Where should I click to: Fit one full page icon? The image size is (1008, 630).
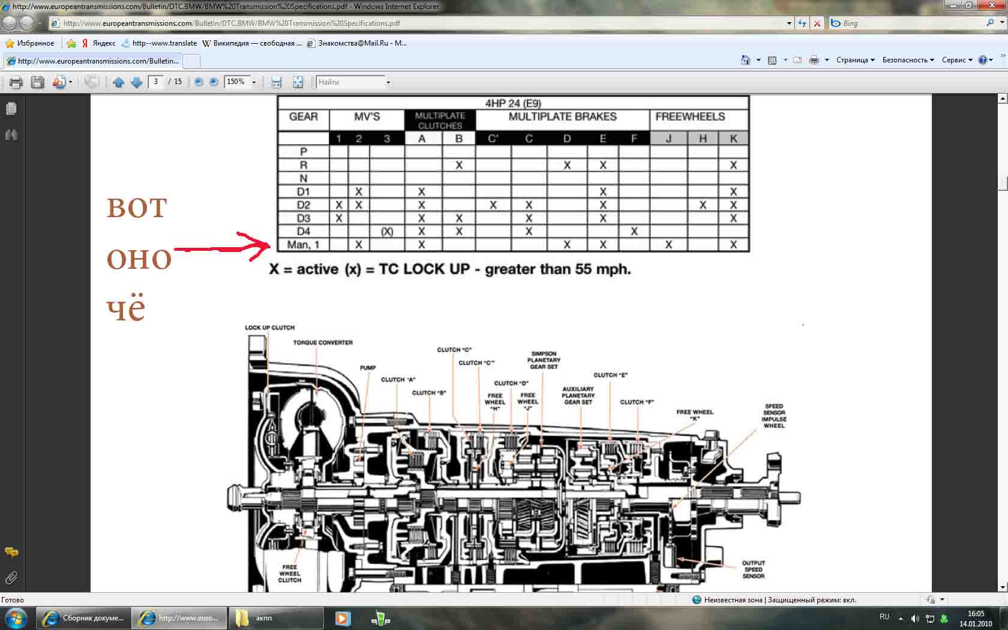click(298, 82)
